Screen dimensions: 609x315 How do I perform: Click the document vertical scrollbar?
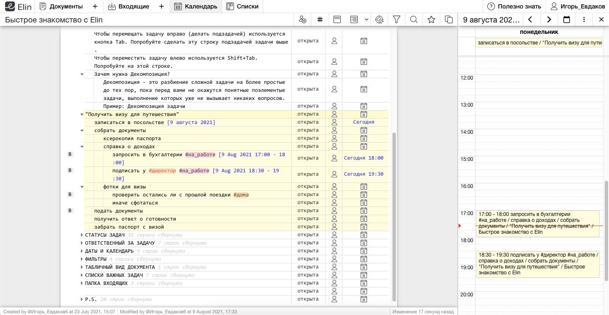(394, 216)
